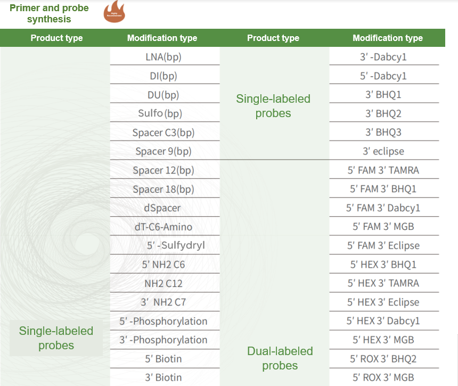Select the Sulfo(bp) modification row
The image size is (458, 386).
(165, 113)
